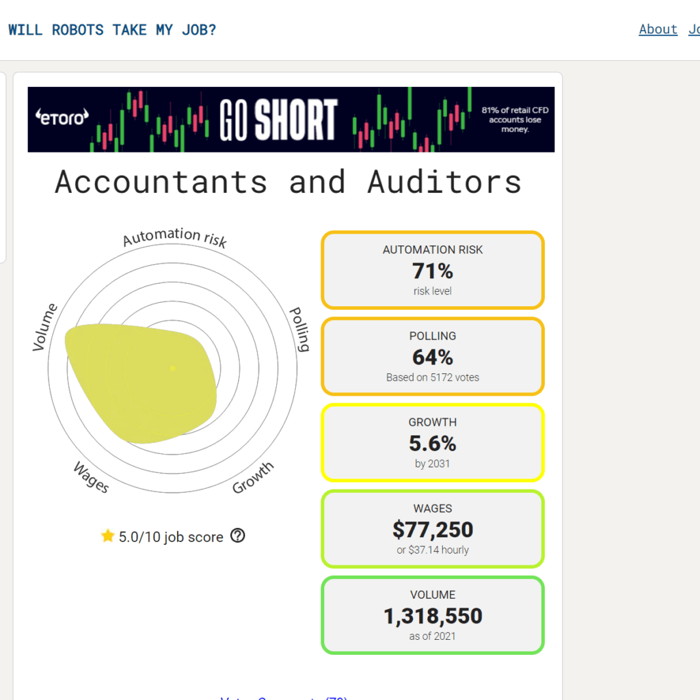Viewport: 700px width, 700px height.
Task: Click '81% of retail CFD accounts' disclaimer
Action: [x=515, y=120]
